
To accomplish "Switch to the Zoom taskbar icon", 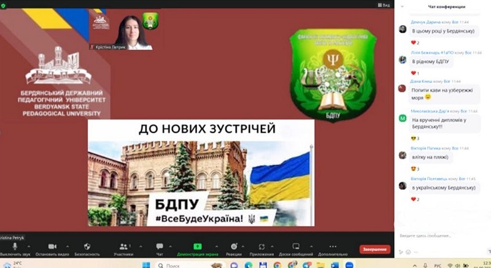I will (349, 265).
